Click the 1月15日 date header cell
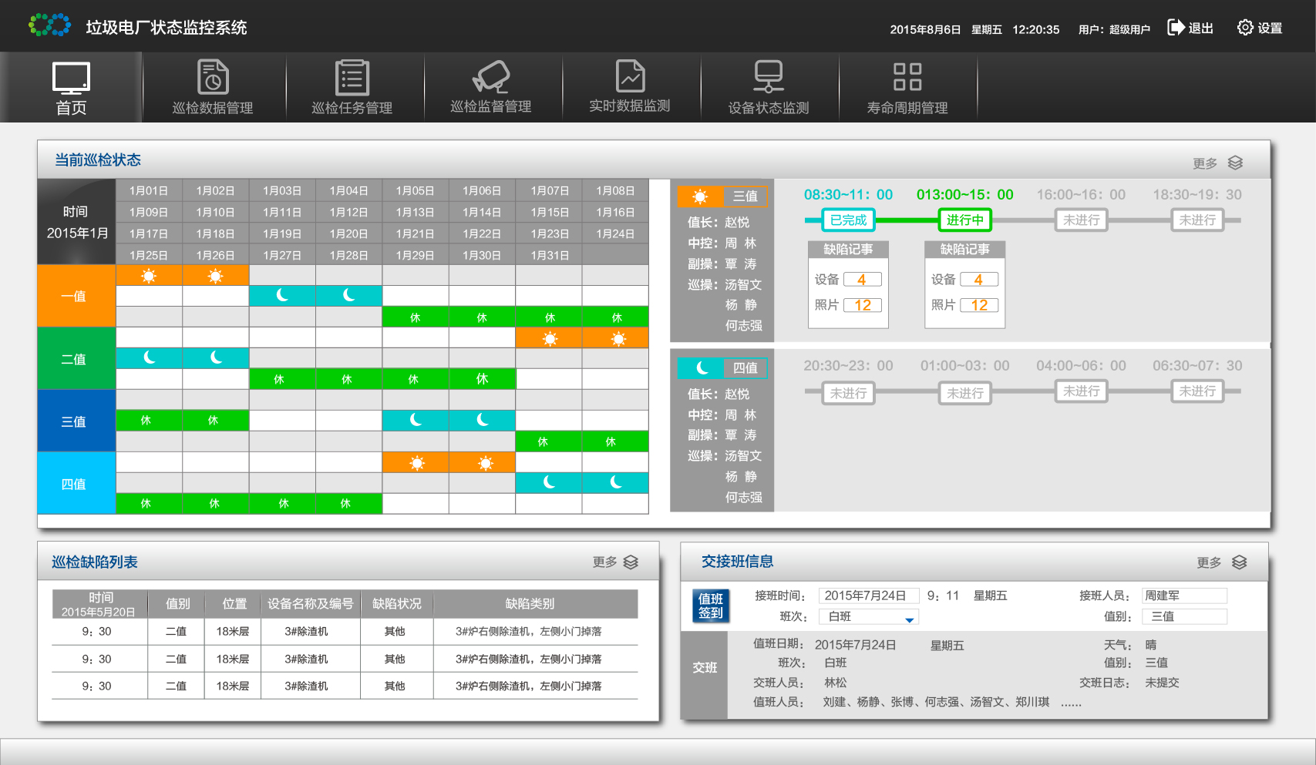The image size is (1316, 765). (x=549, y=212)
